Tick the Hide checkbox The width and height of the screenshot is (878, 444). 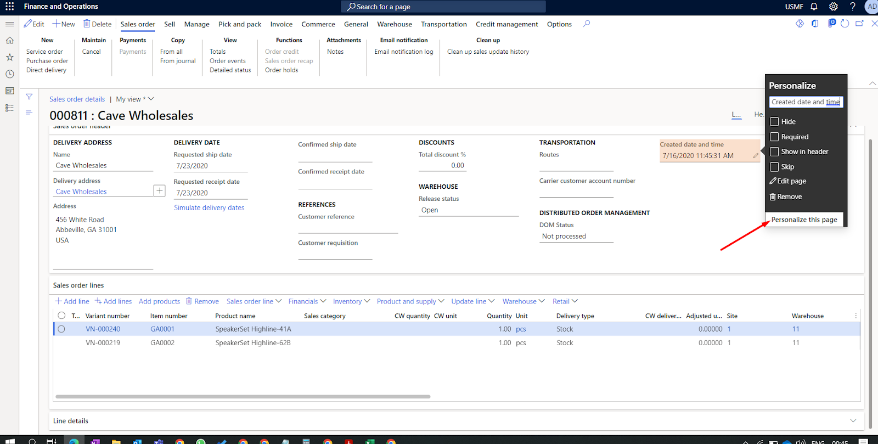pyautogui.click(x=774, y=122)
